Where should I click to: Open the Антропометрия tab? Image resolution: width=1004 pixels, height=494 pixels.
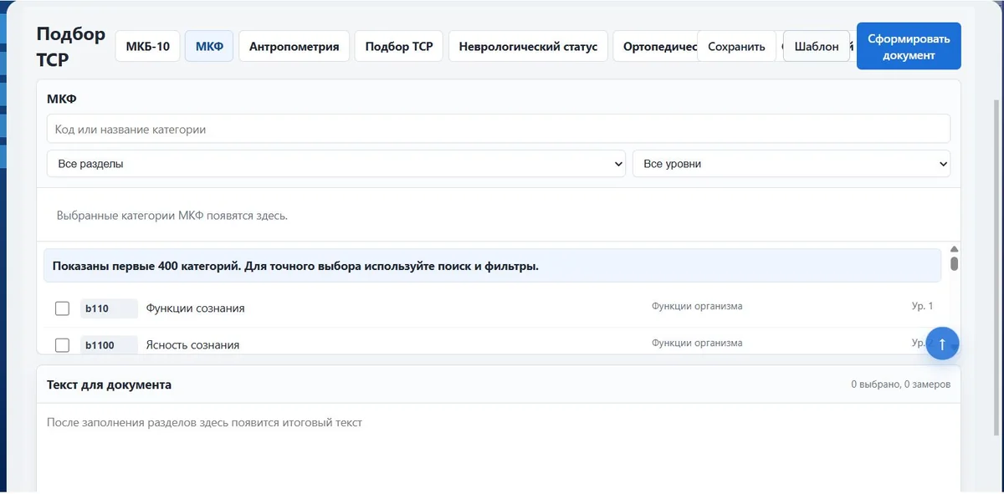click(x=294, y=47)
